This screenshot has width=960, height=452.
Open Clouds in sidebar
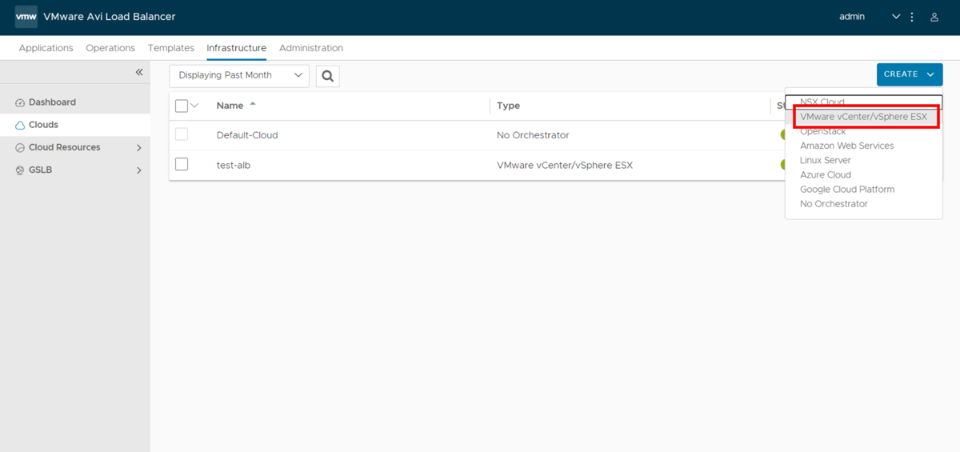point(43,125)
